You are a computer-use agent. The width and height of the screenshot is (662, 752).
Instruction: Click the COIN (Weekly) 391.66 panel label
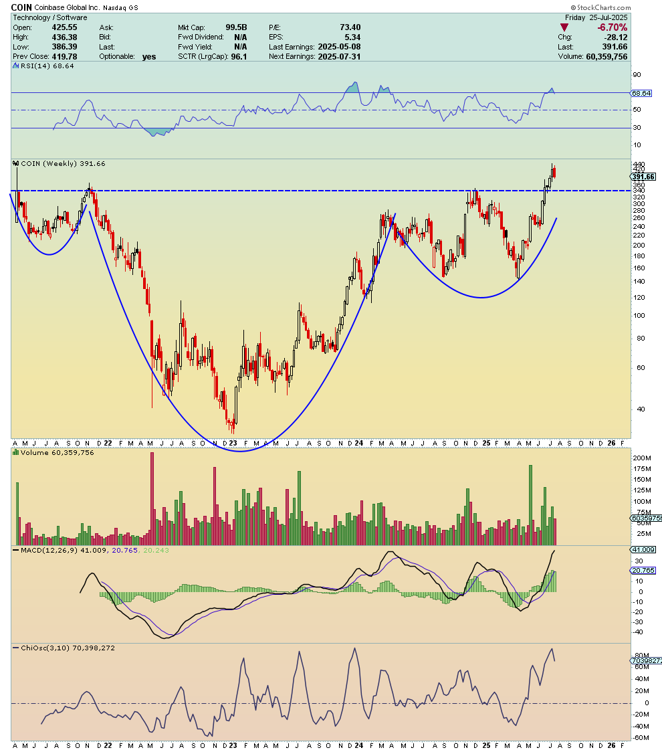(x=63, y=163)
